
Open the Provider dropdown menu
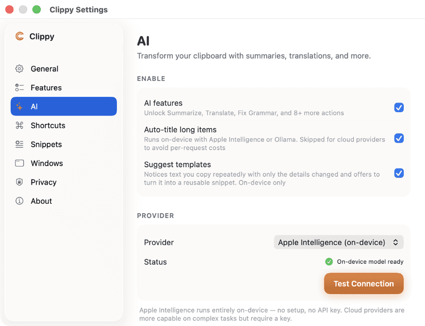338,242
